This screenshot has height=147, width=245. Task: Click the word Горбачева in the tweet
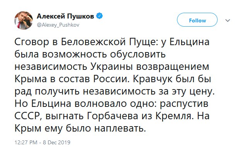[112, 116]
